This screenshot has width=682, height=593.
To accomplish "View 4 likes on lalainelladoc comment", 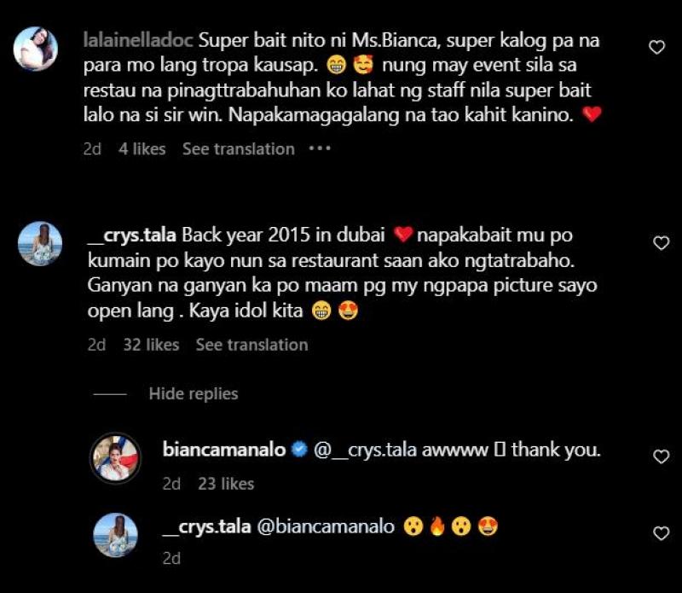I will pos(142,149).
